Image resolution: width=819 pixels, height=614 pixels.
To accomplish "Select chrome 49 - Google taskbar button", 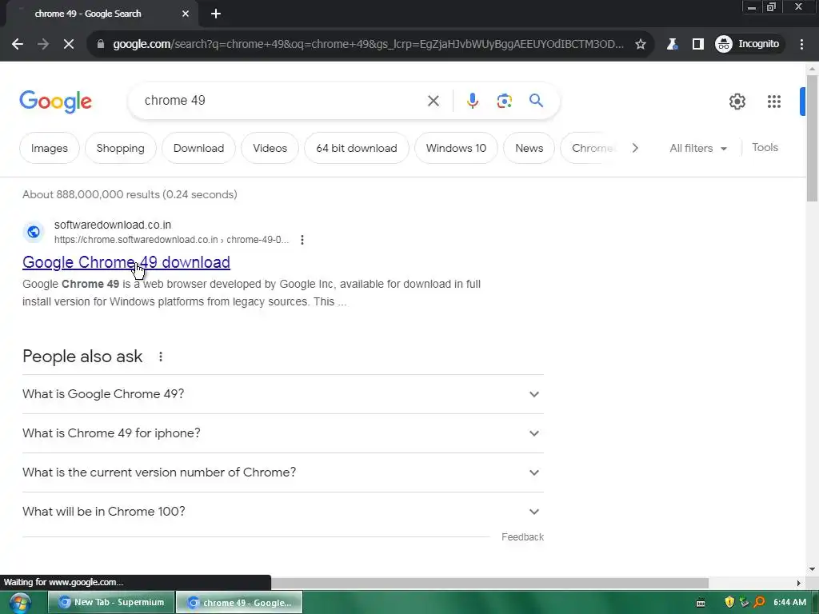I will (239, 603).
